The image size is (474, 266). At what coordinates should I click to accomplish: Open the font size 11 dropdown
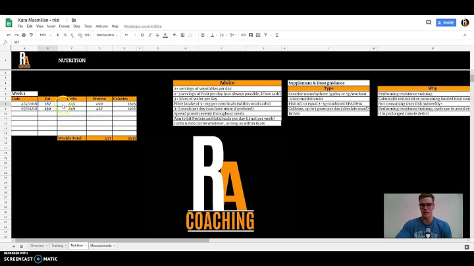tap(130, 35)
